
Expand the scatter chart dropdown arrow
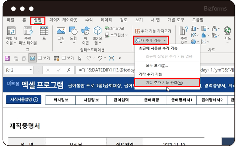pos(208,42)
